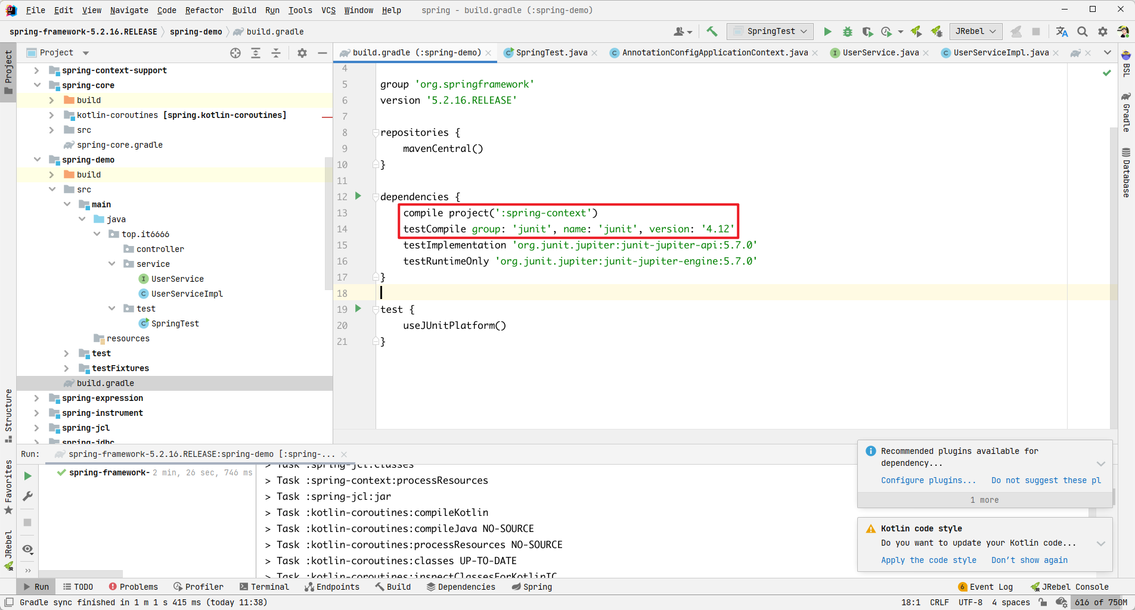Screen dimensions: 1135x610
Task: Open the user account icon dropdown
Action: [x=683, y=32]
